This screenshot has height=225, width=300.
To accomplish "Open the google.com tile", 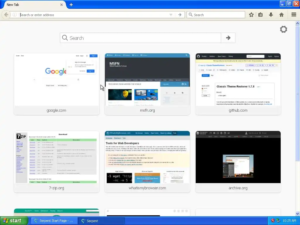I will click(x=57, y=84).
